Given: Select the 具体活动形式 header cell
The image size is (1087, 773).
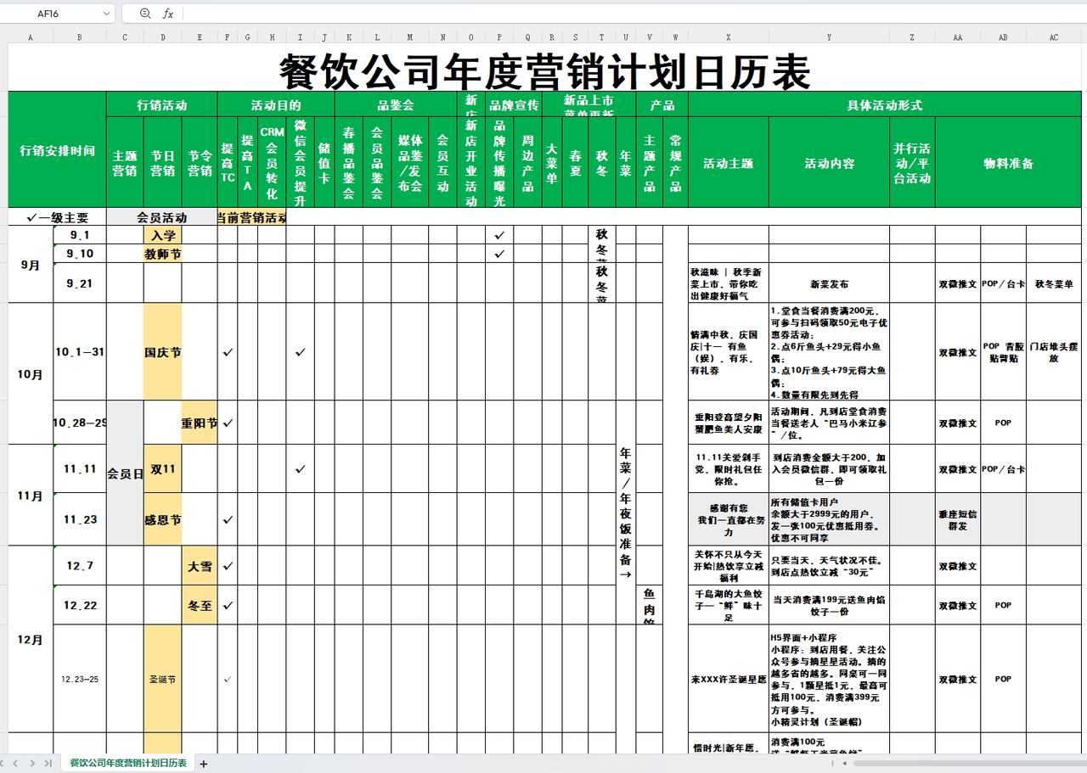Looking at the screenshot, I should [x=884, y=104].
